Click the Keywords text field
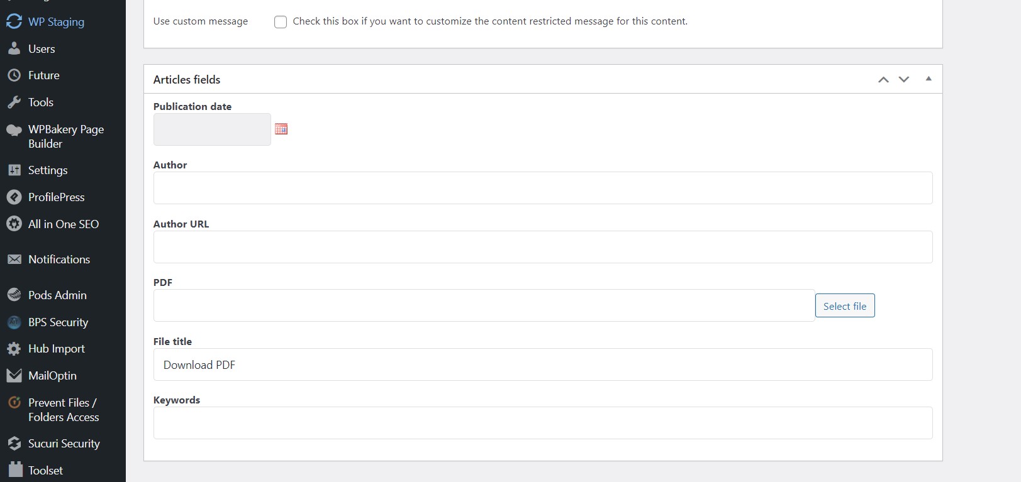This screenshot has width=1021, height=482. point(543,423)
